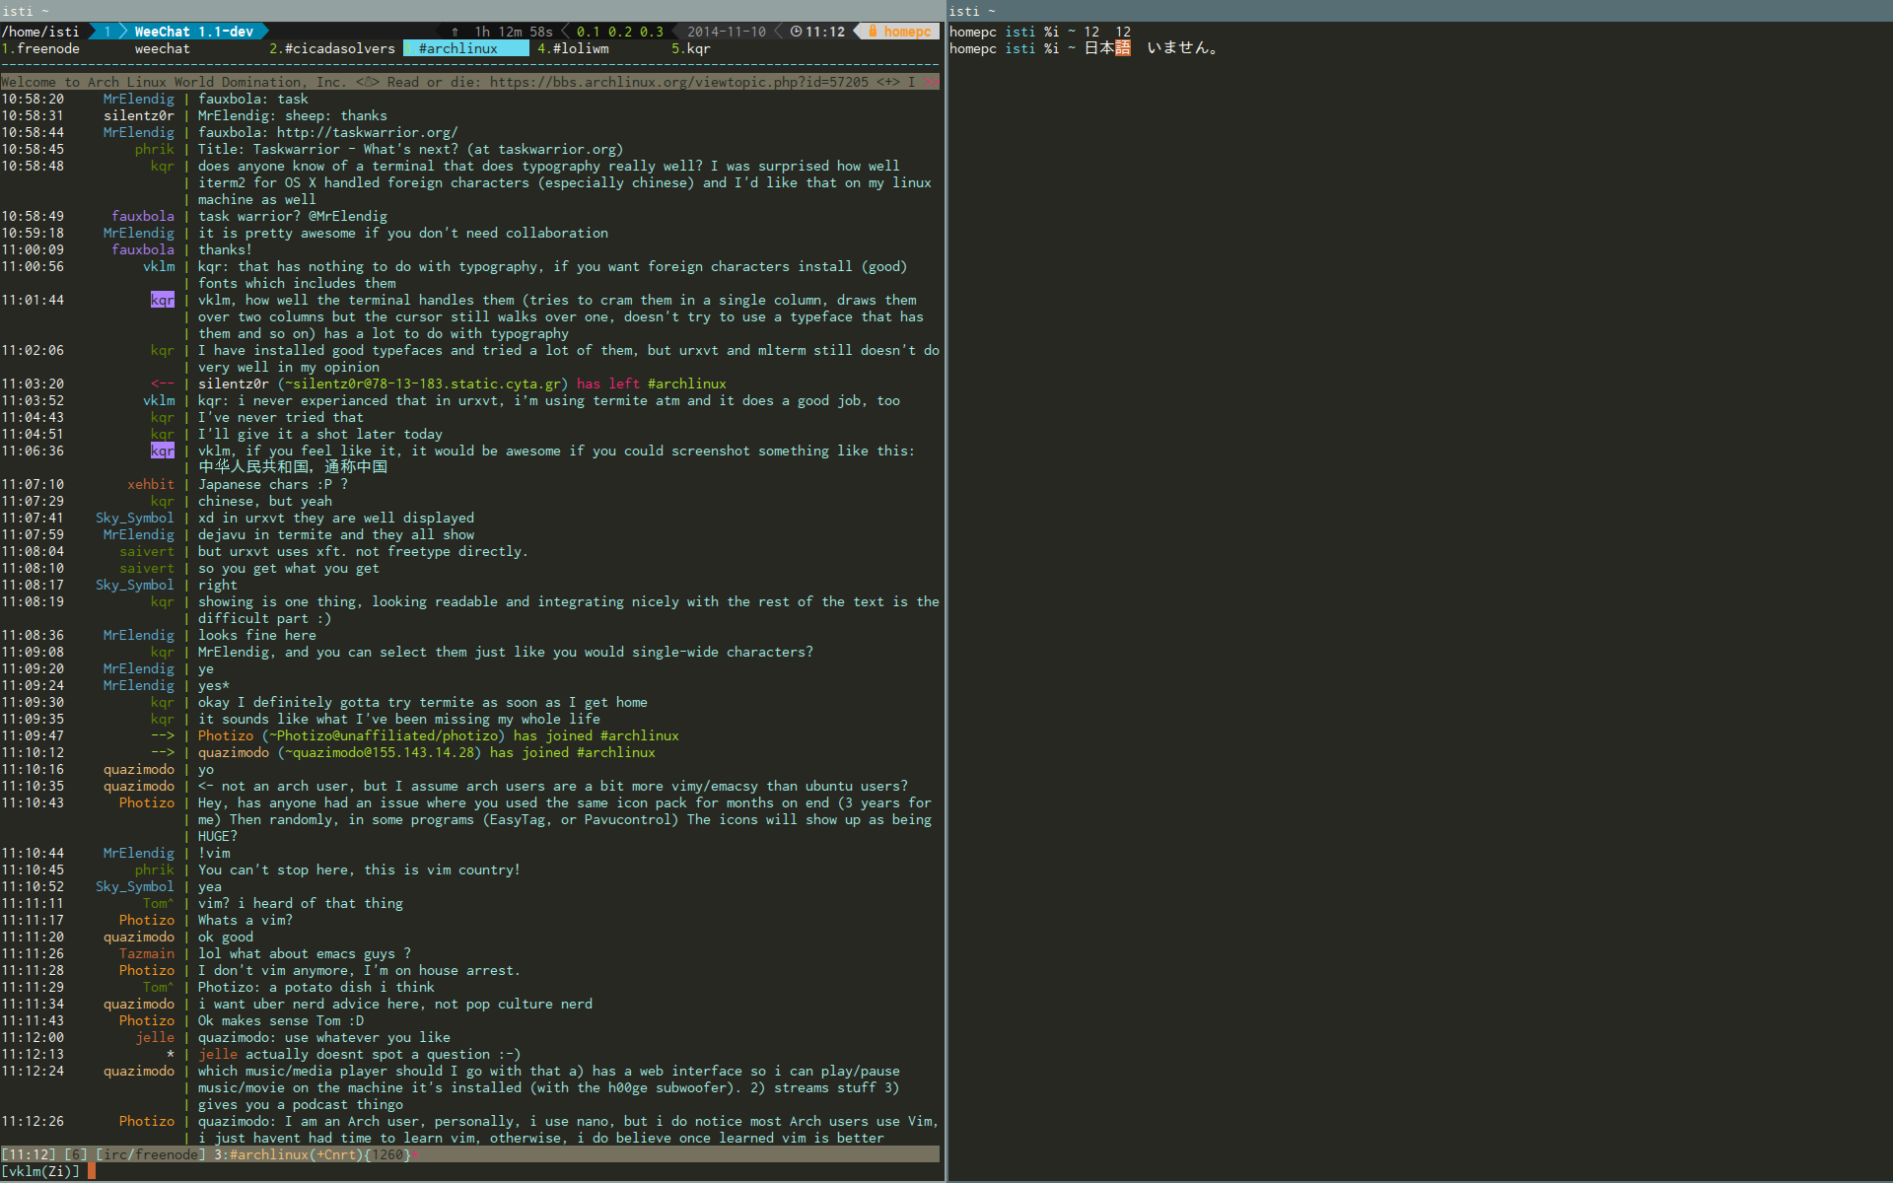
Task: Click the Japanese text 日本語 in right terminal
Action: [x=1107, y=48]
